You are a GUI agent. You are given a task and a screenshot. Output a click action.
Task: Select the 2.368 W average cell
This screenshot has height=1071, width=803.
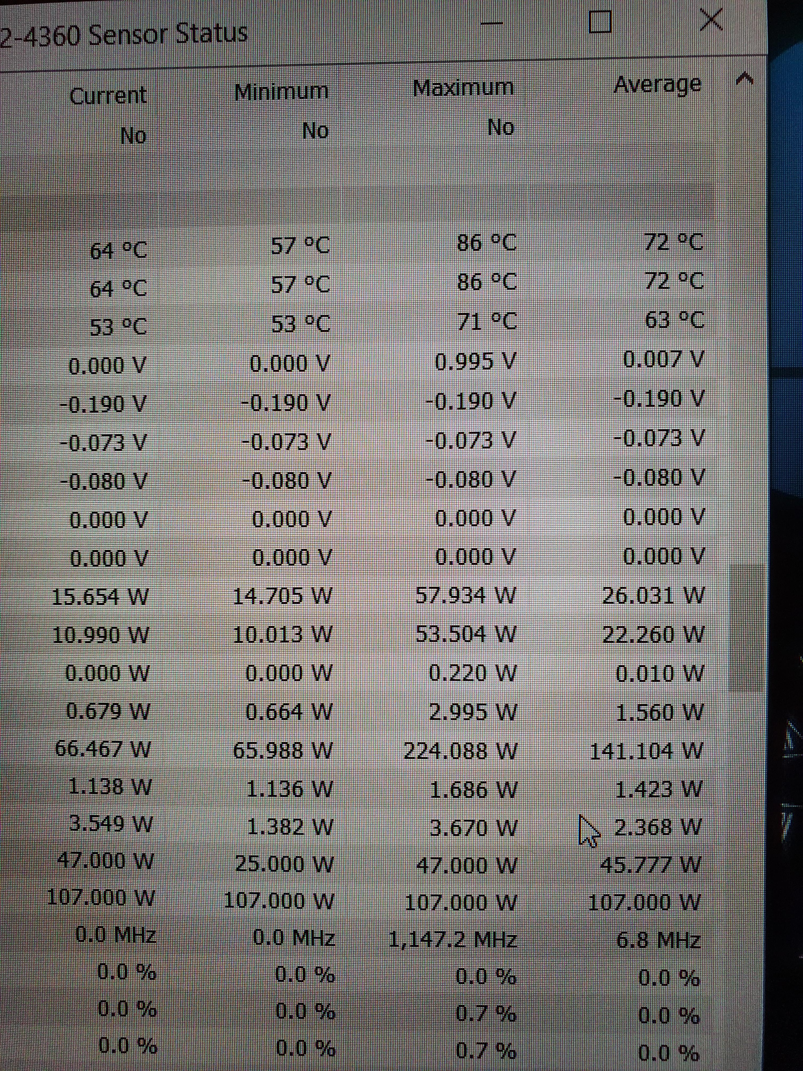pos(658,827)
